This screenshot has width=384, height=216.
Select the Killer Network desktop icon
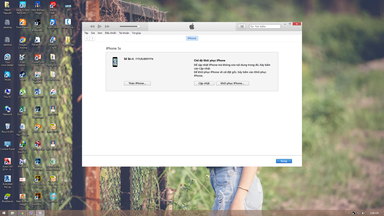pos(23,60)
